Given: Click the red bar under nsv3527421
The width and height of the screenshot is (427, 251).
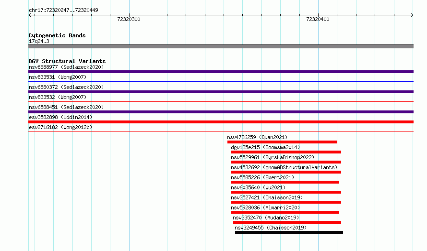Looking at the screenshot, I should tap(286, 202).
